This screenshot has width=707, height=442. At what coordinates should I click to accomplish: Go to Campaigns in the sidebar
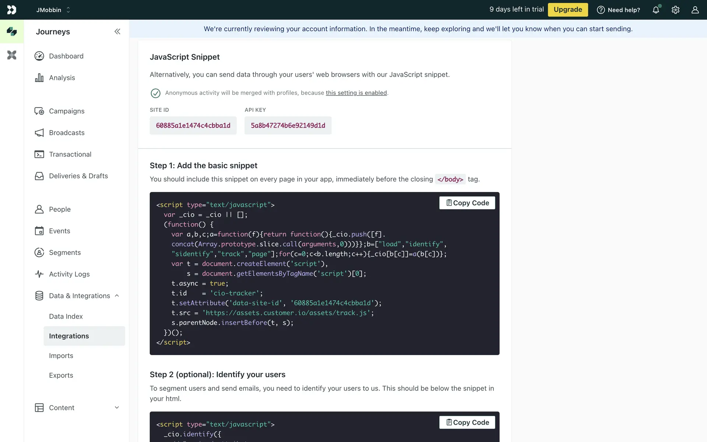[x=67, y=111]
